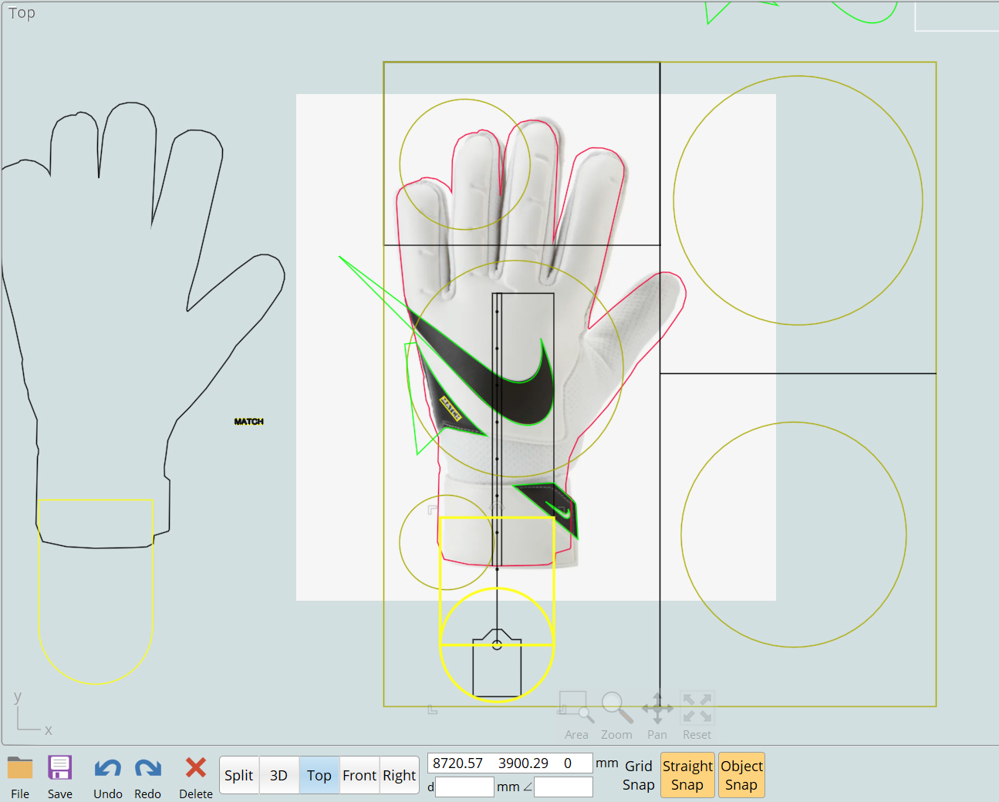Select the Top view tab
999x802 pixels.
point(319,775)
